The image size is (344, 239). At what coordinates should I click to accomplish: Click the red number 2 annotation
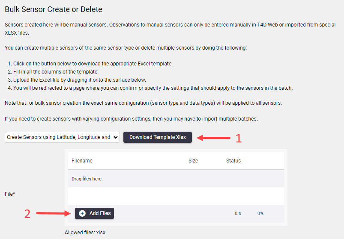pos(27,214)
